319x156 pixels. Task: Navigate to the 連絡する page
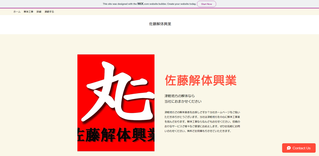click(49, 12)
